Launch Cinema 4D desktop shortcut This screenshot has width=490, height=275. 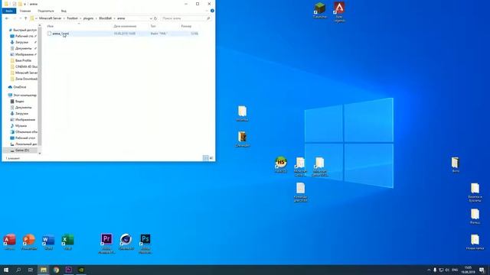126,242
